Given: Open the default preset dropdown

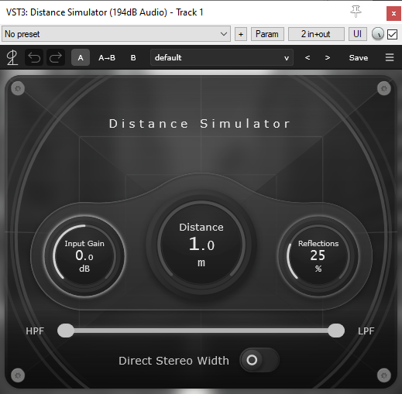Looking at the screenshot, I should click(x=222, y=57).
